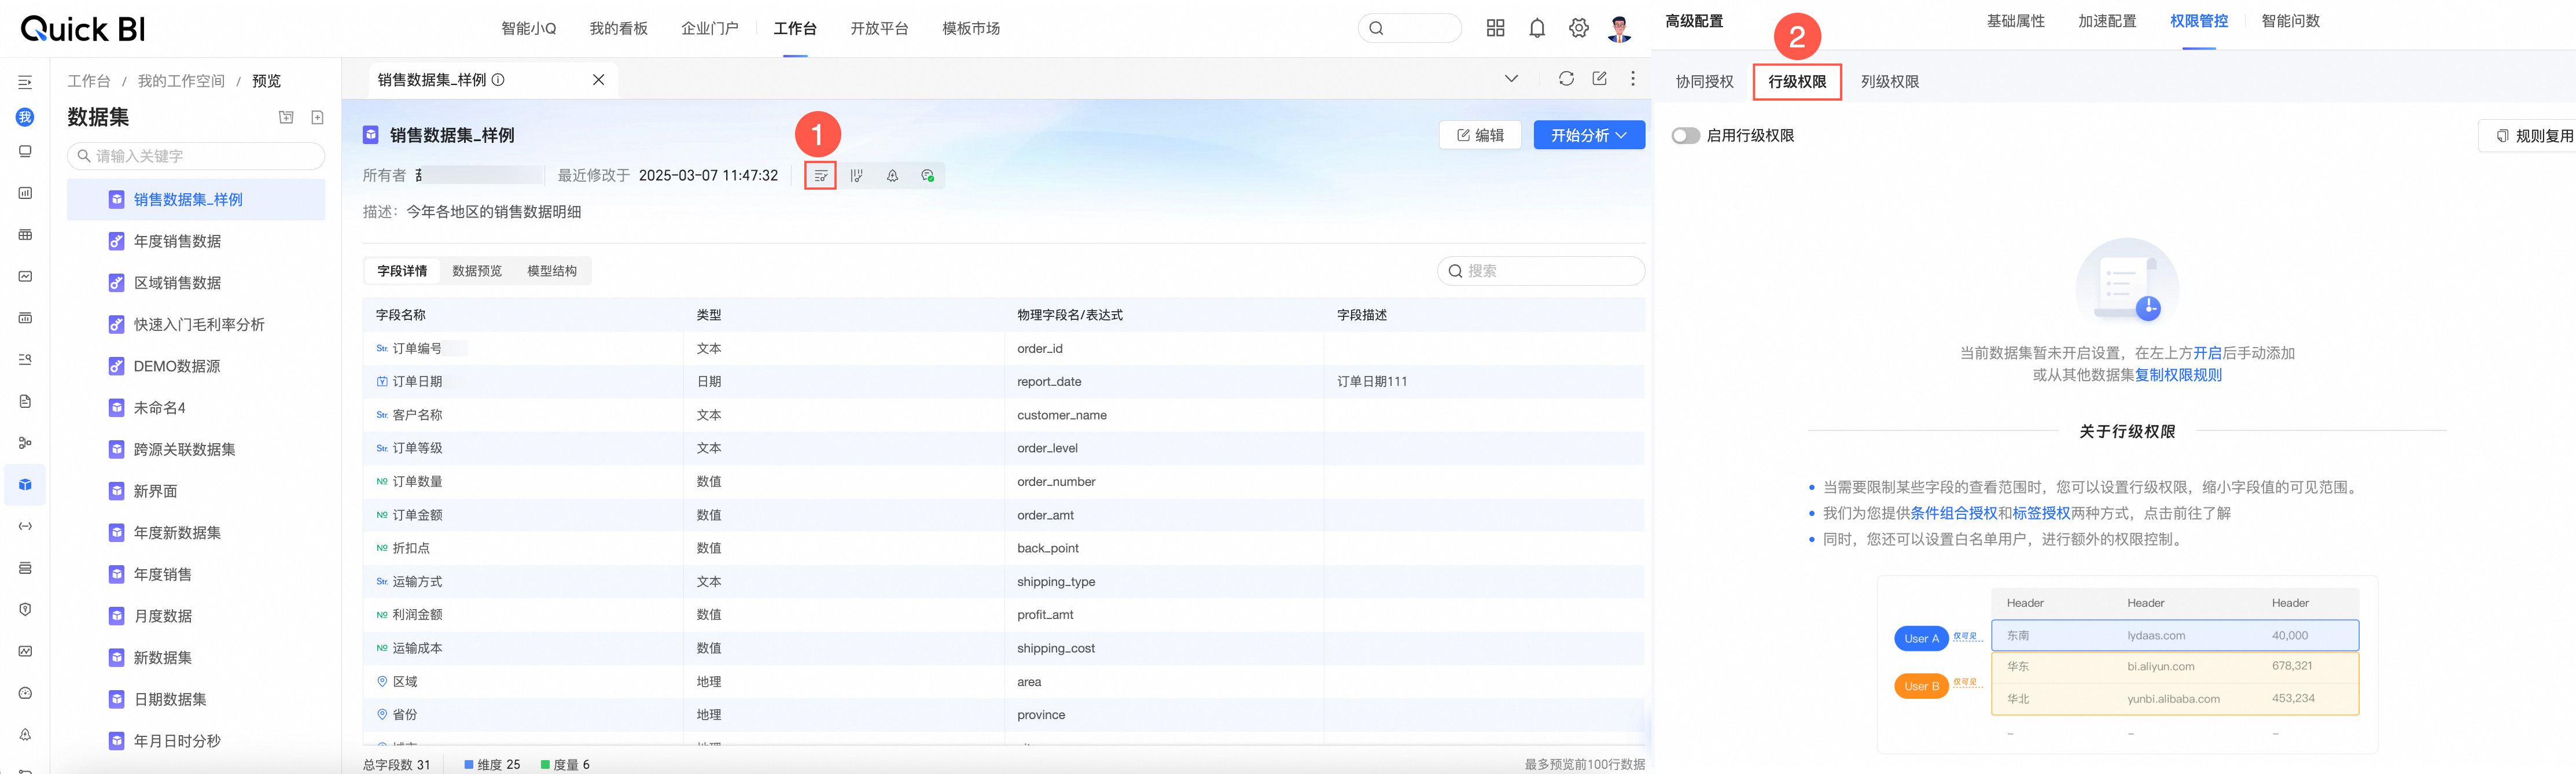
Task: Expand the 开始分析 dropdown button
Action: (x=1589, y=136)
